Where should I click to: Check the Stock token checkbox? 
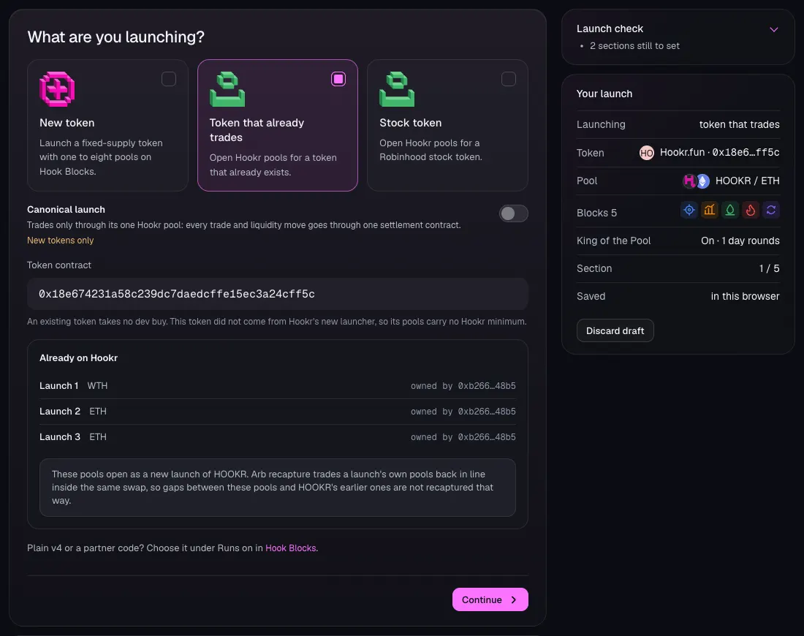coord(509,79)
